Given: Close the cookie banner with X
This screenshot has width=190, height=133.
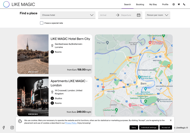Looking at the screenshot, I should 171,120.
